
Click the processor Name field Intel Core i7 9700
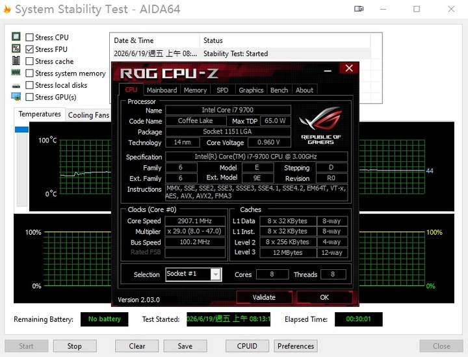tap(228, 110)
